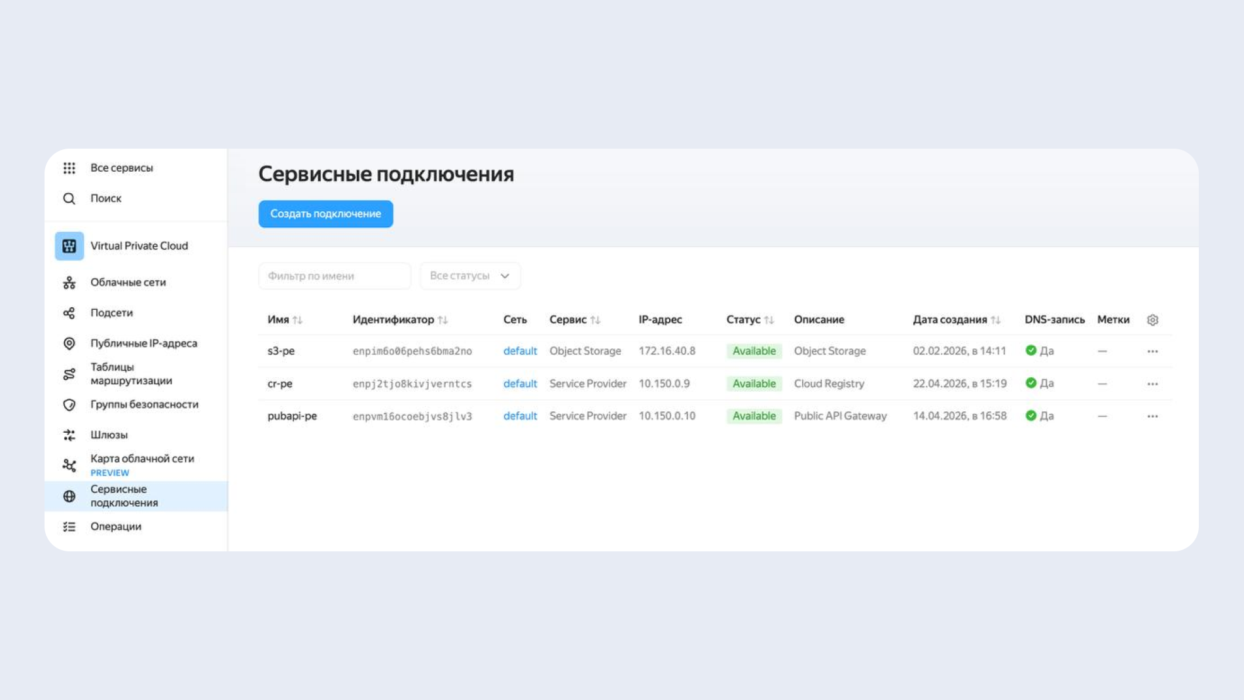Click the security groups shield icon
1244x700 pixels.
(69, 405)
